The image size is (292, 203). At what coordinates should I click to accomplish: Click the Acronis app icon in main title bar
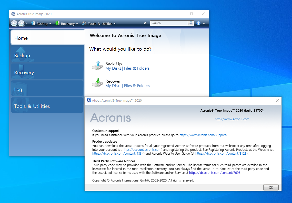pos(13,14)
